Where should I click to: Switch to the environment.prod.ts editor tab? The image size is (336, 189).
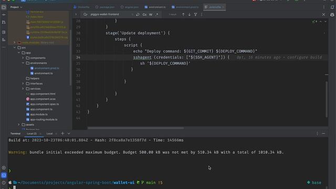(185, 7)
